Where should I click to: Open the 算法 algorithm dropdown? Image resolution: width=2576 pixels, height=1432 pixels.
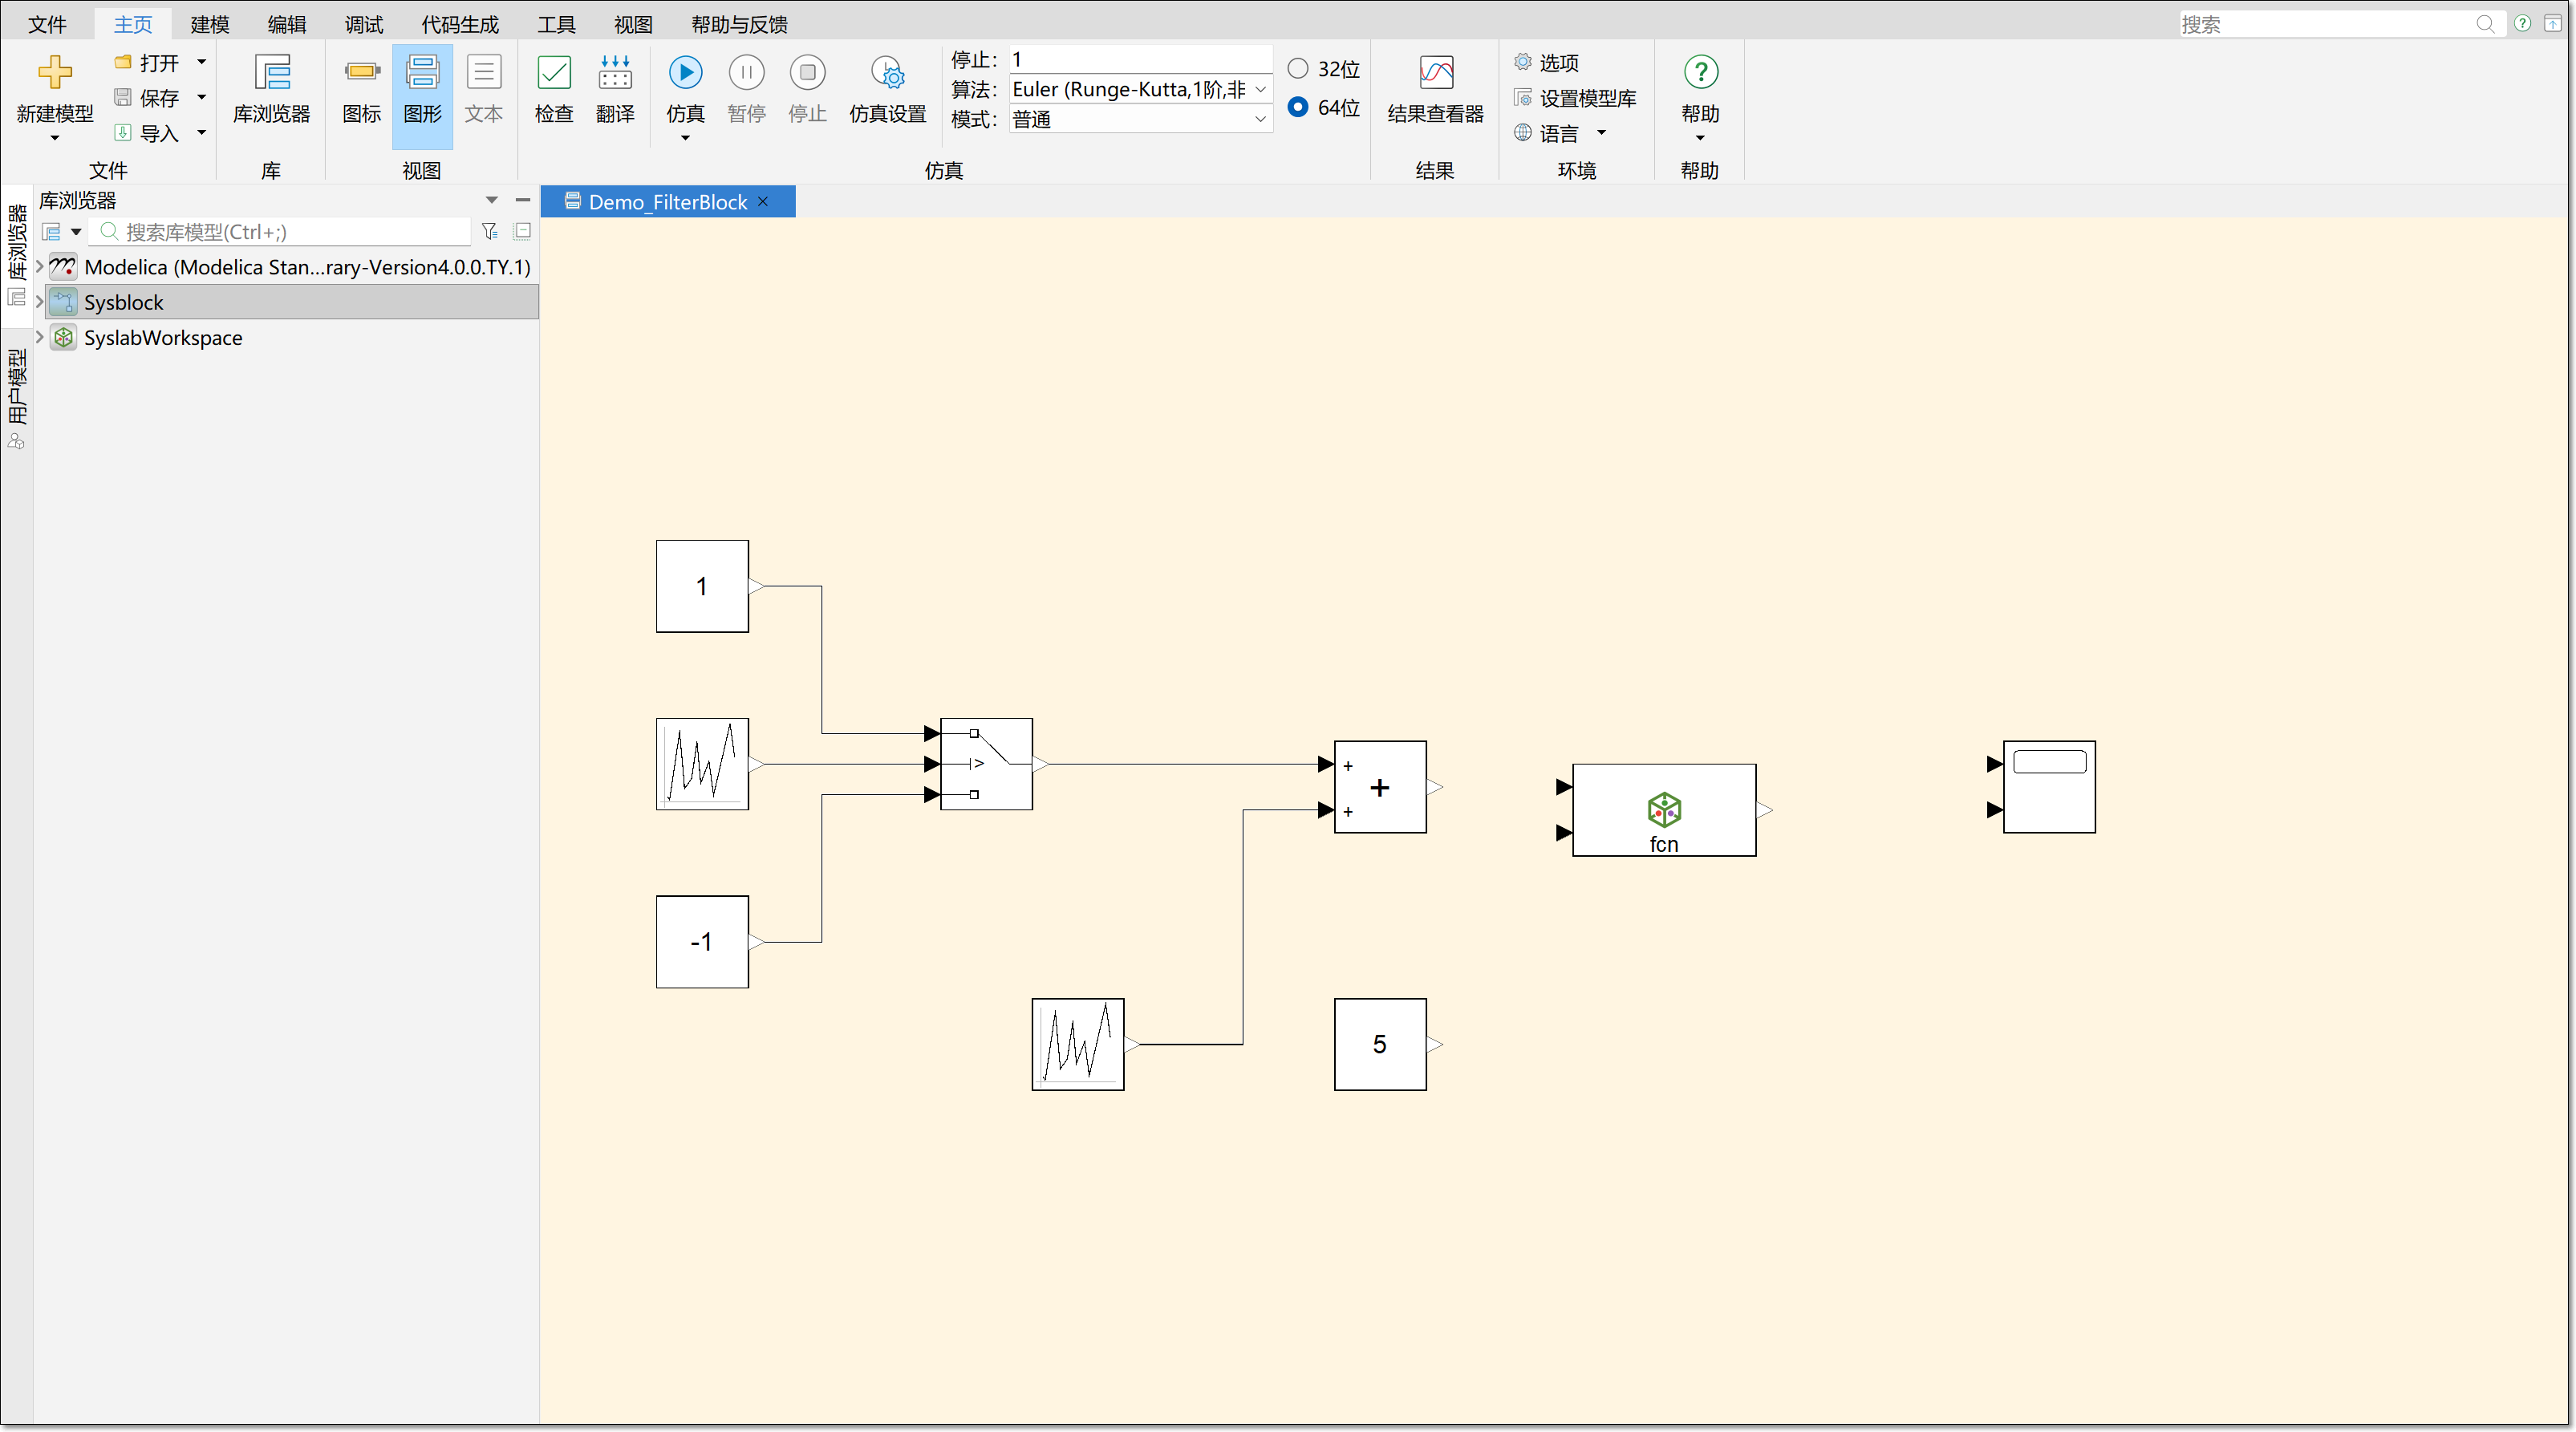click(1140, 90)
